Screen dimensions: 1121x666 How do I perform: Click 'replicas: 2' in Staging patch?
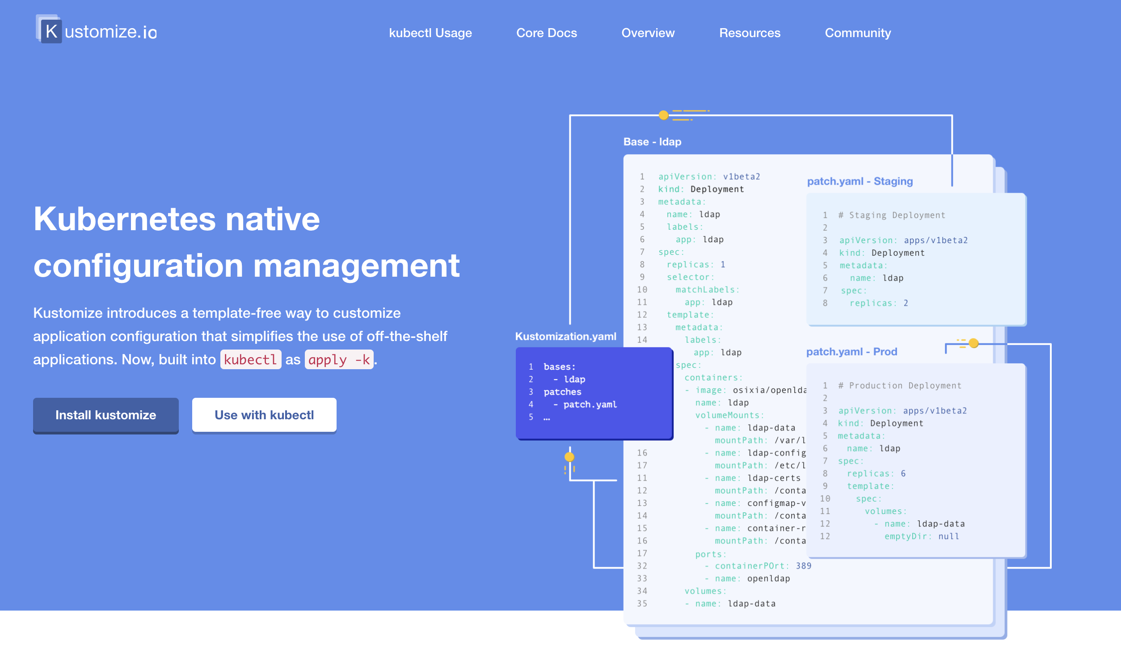[x=878, y=303]
